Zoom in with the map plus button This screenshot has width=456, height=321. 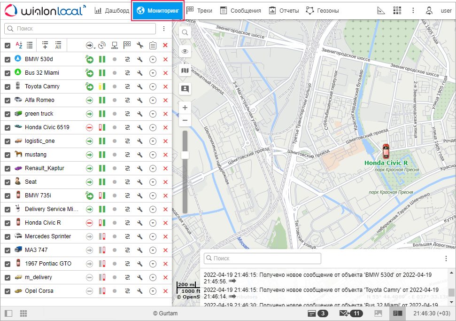185,108
